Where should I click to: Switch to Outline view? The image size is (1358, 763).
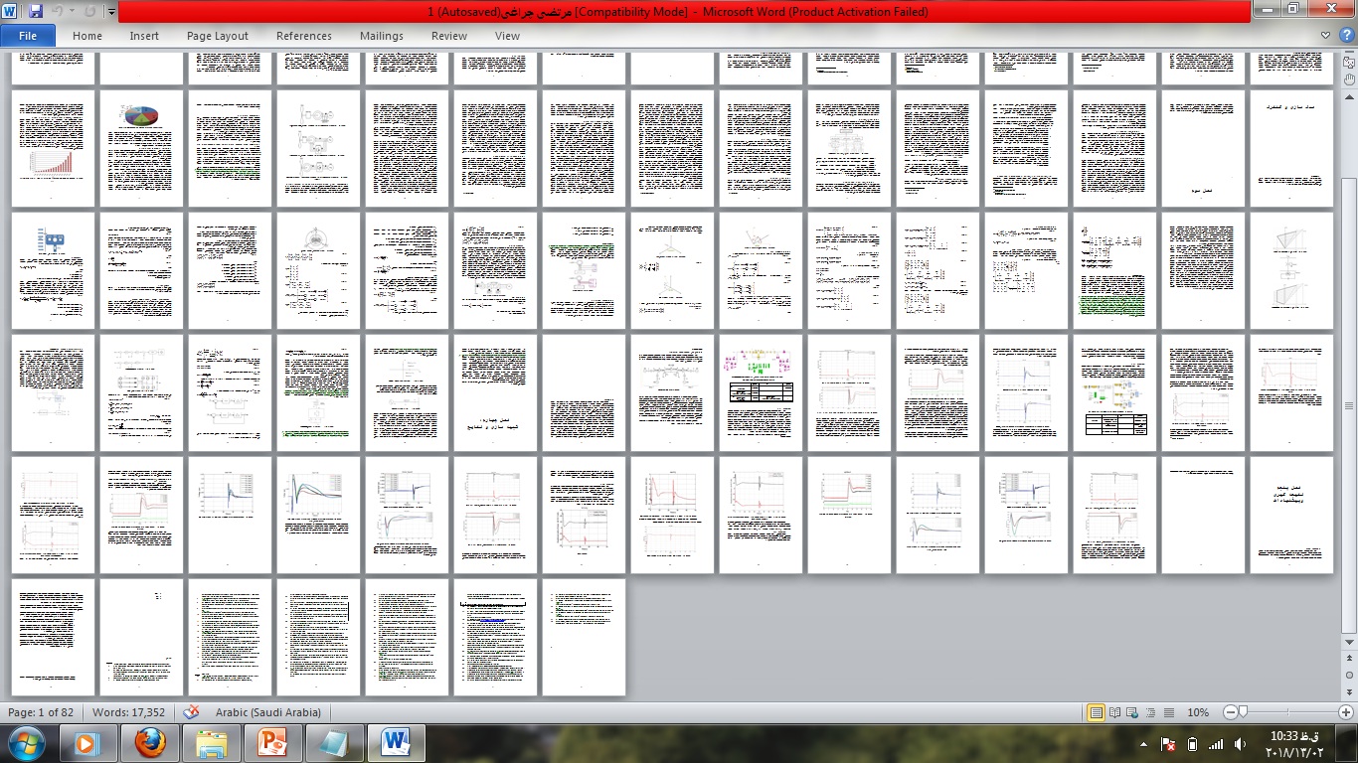pos(1151,712)
